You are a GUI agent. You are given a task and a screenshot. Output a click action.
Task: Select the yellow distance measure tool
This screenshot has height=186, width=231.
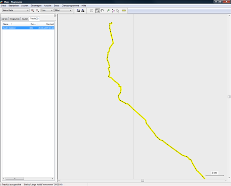[124, 10]
